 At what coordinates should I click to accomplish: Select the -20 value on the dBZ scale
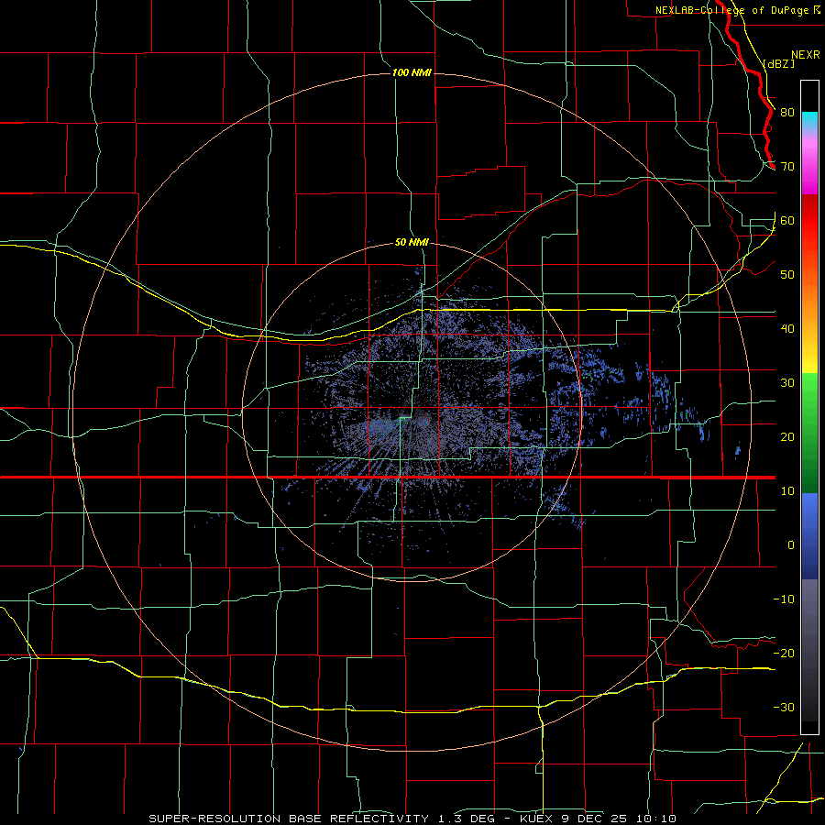(x=784, y=653)
